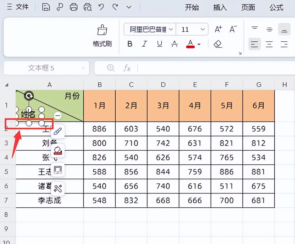
Task: Decrease font size with A- icon
Action: pos(233,29)
